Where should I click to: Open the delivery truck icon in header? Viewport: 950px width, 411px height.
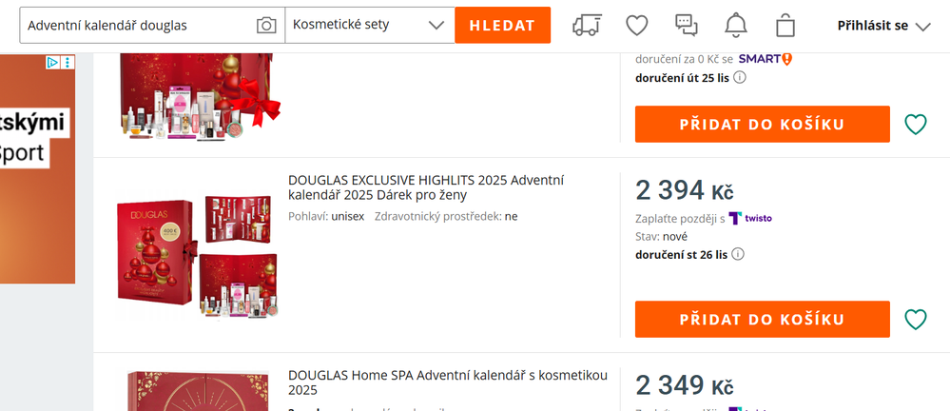click(x=588, y=26)
